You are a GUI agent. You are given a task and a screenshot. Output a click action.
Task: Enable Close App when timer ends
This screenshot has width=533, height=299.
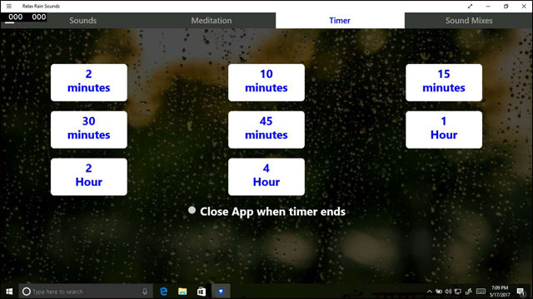[x=192, y=210]
